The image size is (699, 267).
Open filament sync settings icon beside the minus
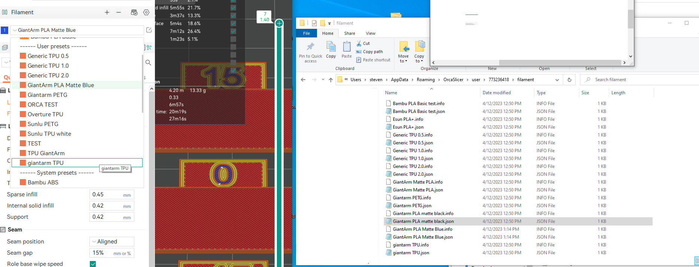coord(134,12)
